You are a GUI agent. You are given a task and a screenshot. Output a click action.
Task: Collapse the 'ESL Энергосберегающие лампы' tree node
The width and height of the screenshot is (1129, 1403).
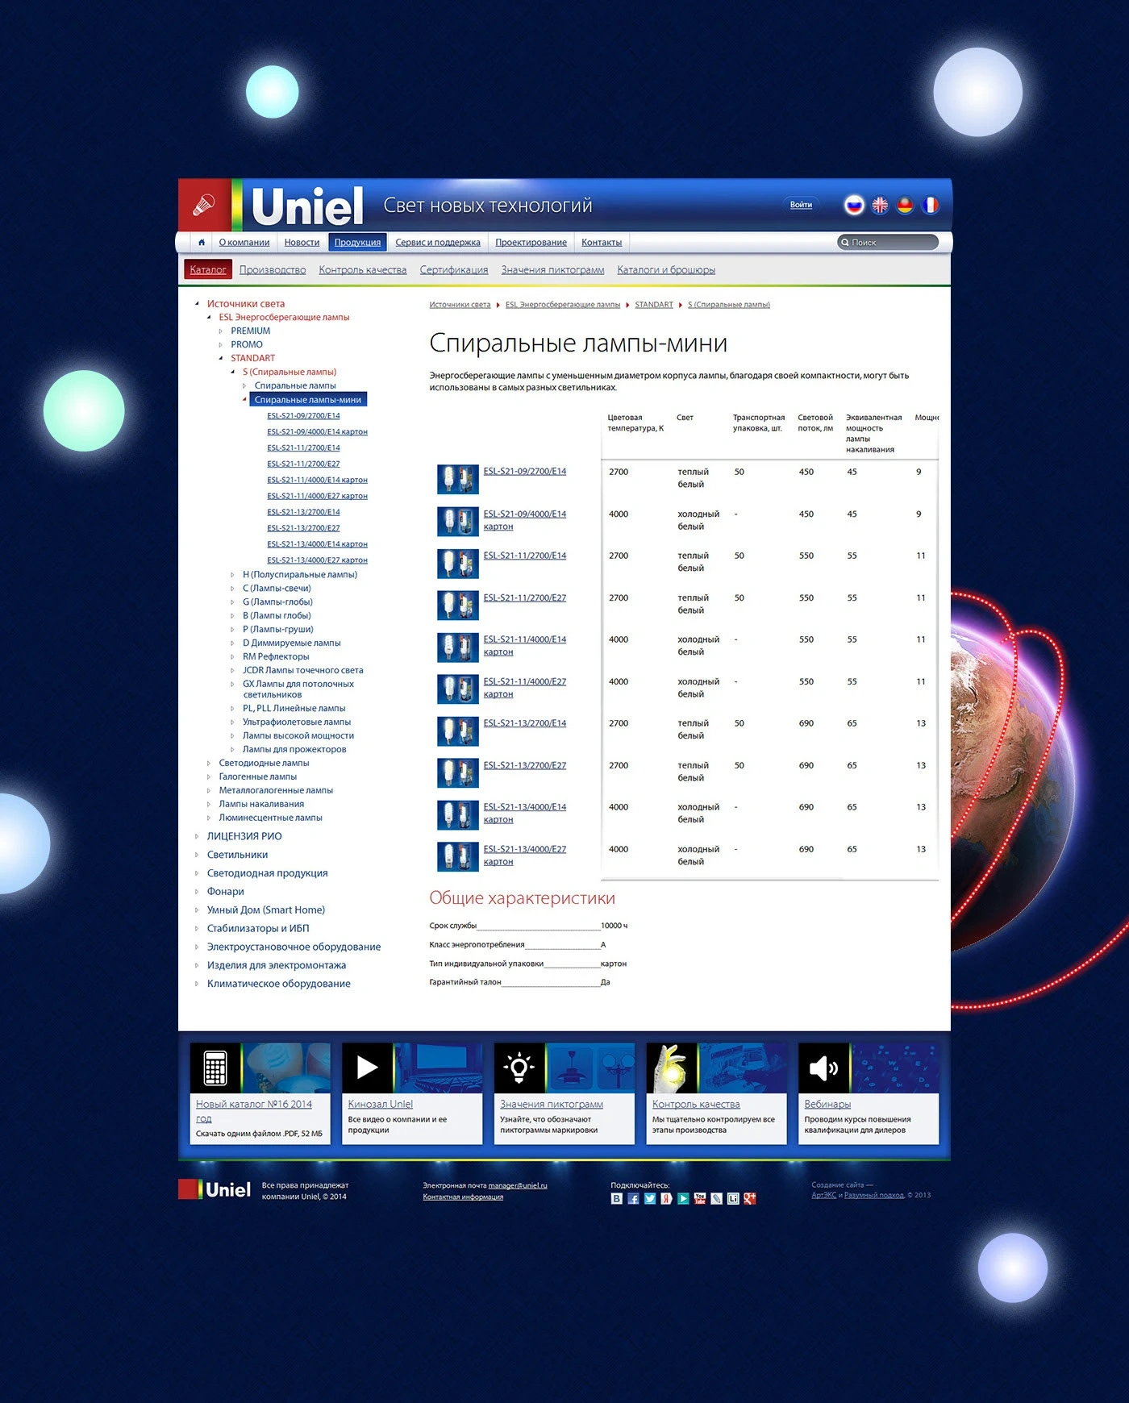coord(209,318)
